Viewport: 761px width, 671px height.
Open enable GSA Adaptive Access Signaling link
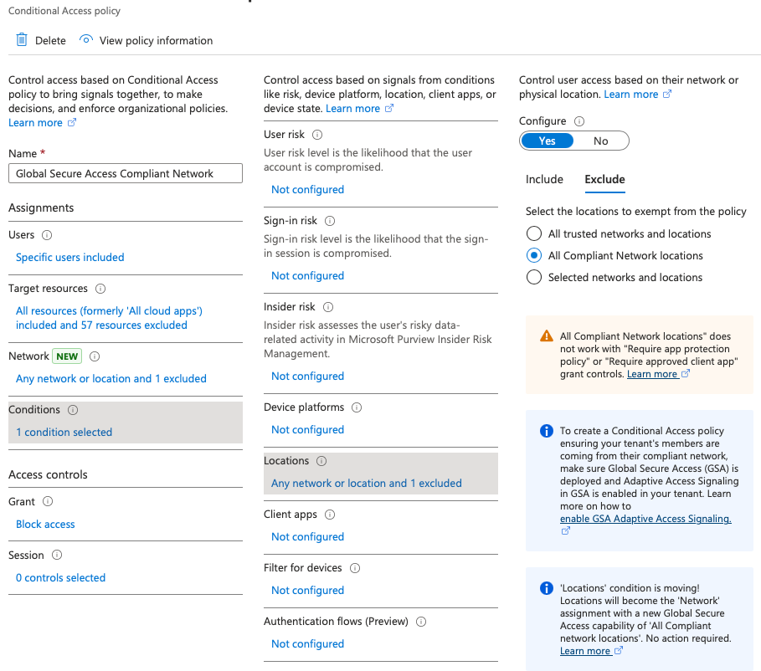(645, 519)
